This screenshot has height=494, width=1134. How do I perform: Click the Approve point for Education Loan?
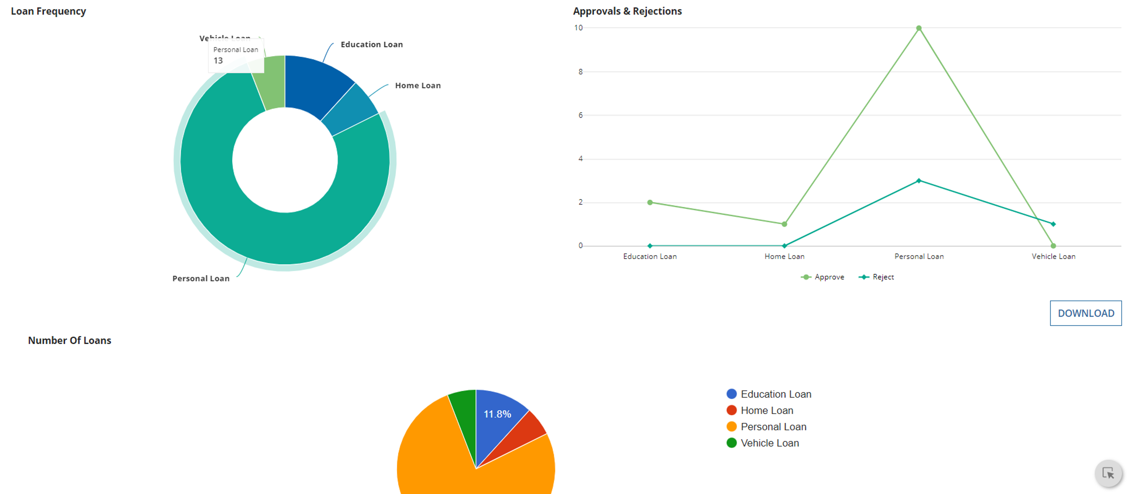tap(650, 202)
